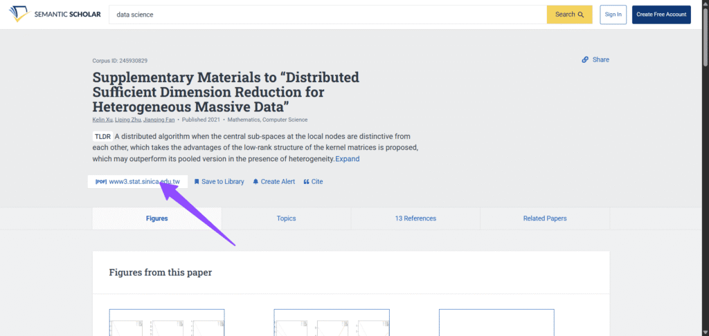The height and width of the screenshot is (336, 709).
Task: Click the bell icon for Create Alert
Action: tap(255, 182)
